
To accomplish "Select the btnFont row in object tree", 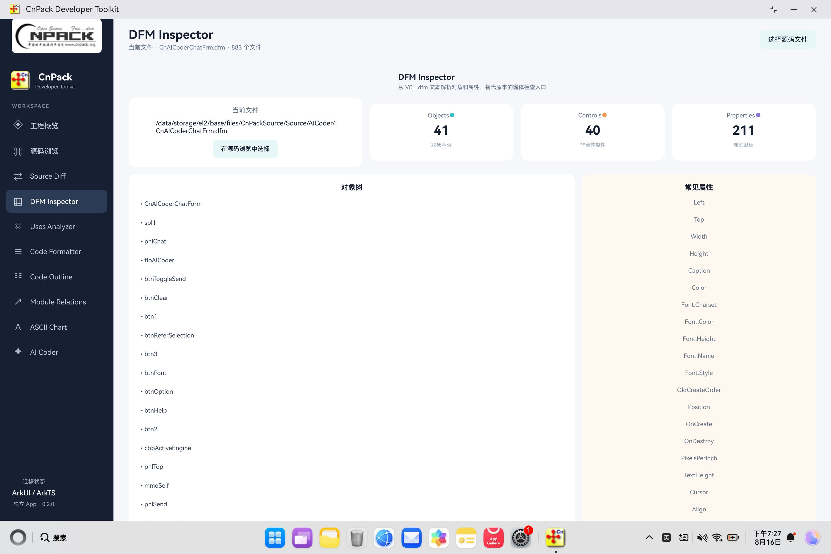I will coord(352,373).
